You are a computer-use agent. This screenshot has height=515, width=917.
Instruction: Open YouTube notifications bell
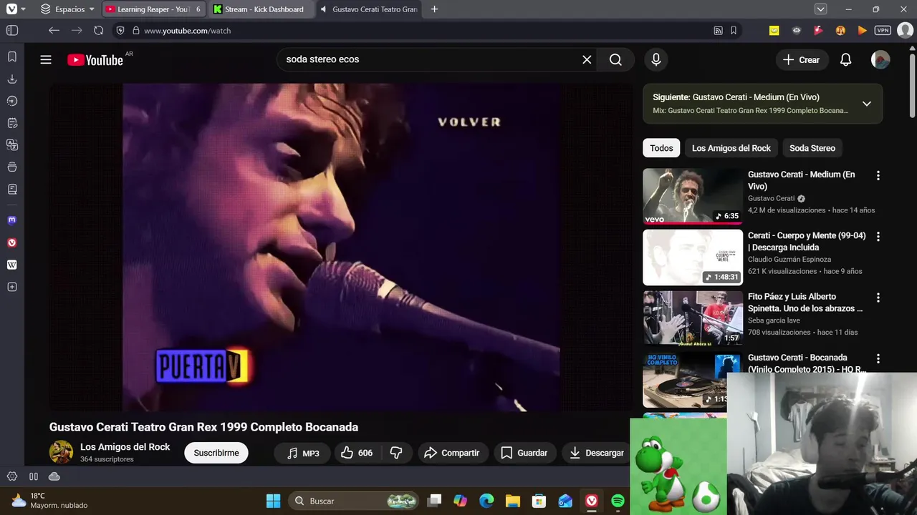click(845, 60)
